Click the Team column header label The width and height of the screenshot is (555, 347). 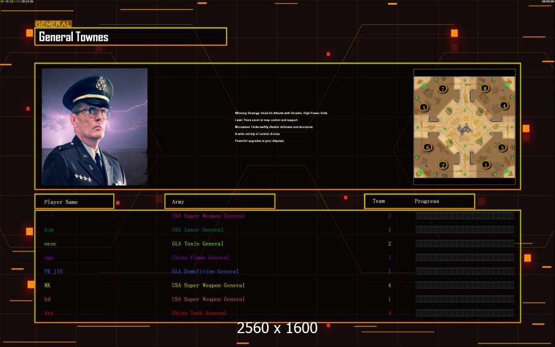pyautogui.click(x=379, y=201)
